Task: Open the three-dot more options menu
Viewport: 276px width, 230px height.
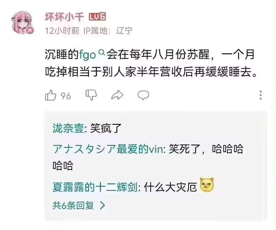Action: point(260,95)
